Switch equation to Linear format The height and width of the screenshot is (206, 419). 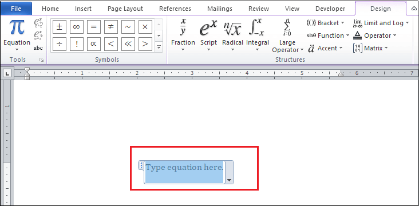(x=38, y=35)
